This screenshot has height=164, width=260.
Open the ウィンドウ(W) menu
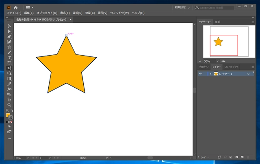(x=119, y=13)
